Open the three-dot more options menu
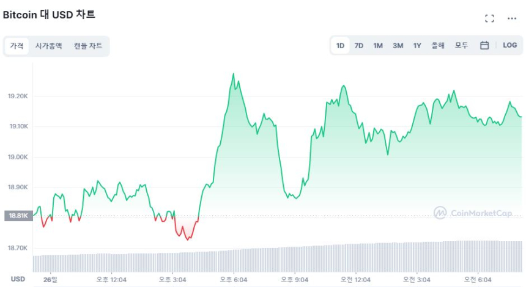This screenshot has height=287, width=526. click(x=512, y=18)
